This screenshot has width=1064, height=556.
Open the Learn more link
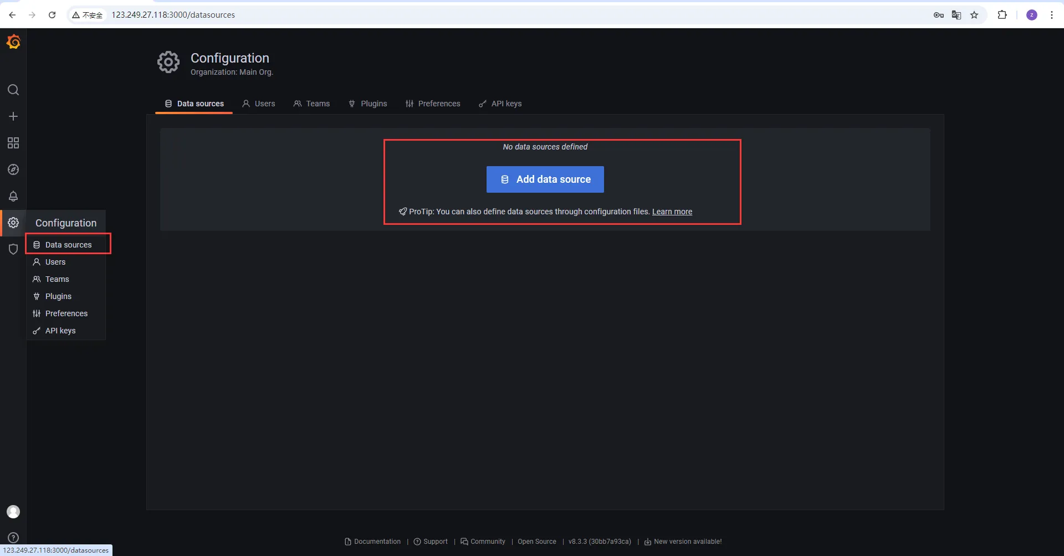pos(672,212)
